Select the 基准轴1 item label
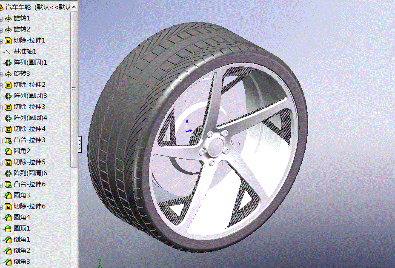This screenshot has width=395, height=268. [26, 51]
